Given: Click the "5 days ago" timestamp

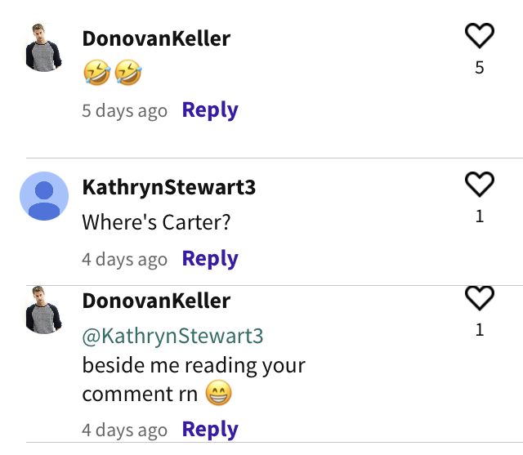Looking at the screenshot, I should pyautogui.click(x=125, y=110).
